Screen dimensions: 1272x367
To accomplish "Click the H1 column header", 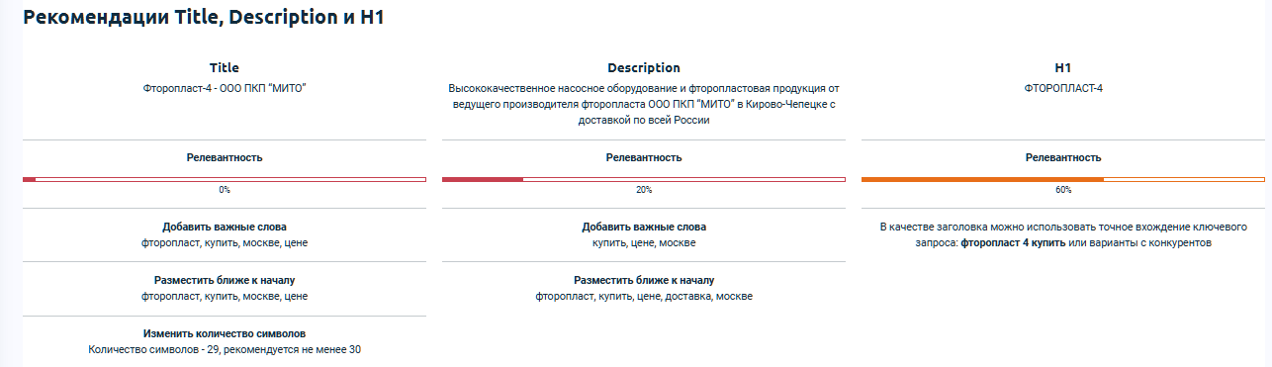I will pyautogui.click(x=1063, y=68).
